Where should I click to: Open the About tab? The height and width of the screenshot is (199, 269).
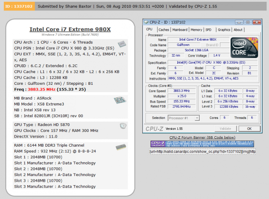click(238, 30)
